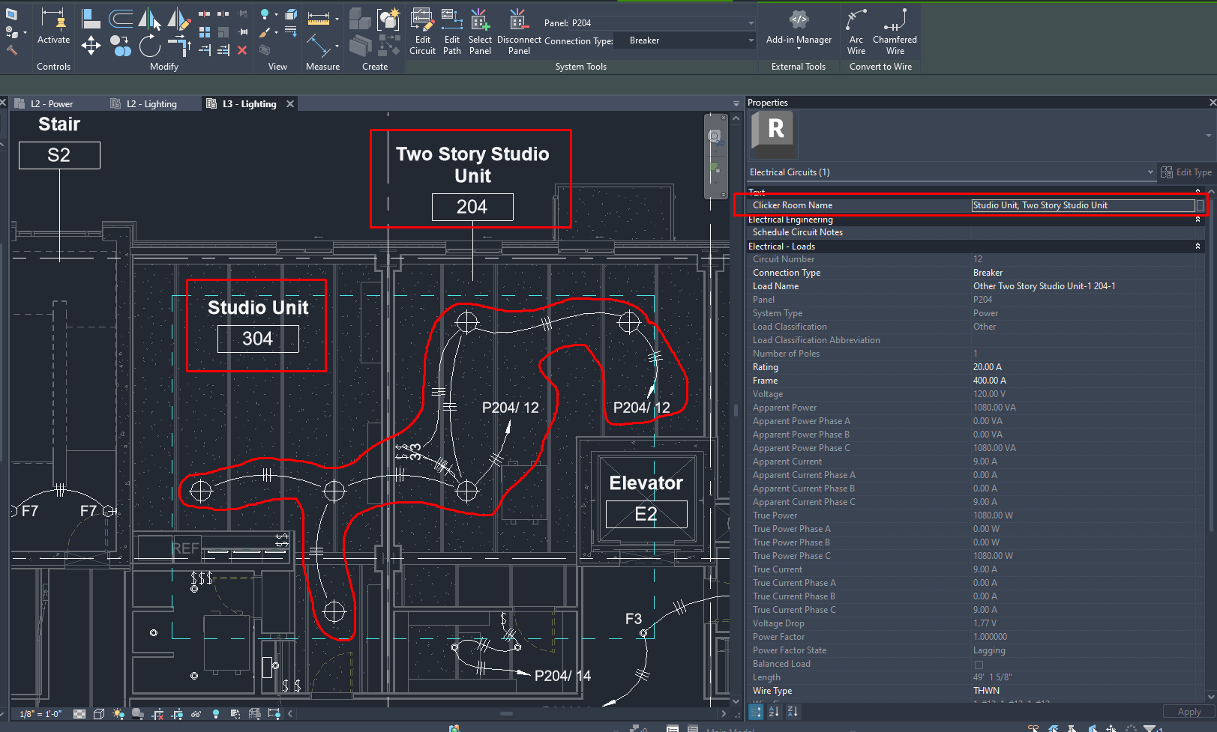Click the drawing view horizontal scrollbar
The width and height of the screenshot is (1217, 732).
507,713
